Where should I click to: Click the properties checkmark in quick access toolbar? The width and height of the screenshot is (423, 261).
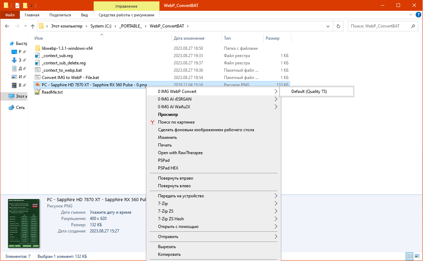[x=17, y=6]
